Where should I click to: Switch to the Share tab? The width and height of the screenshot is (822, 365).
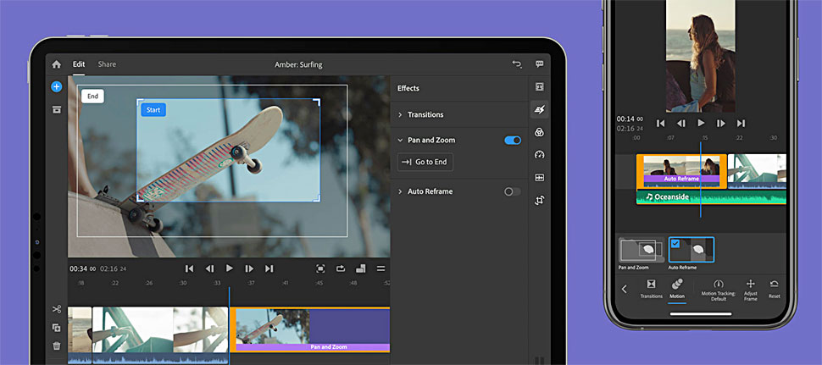point(107,64)
